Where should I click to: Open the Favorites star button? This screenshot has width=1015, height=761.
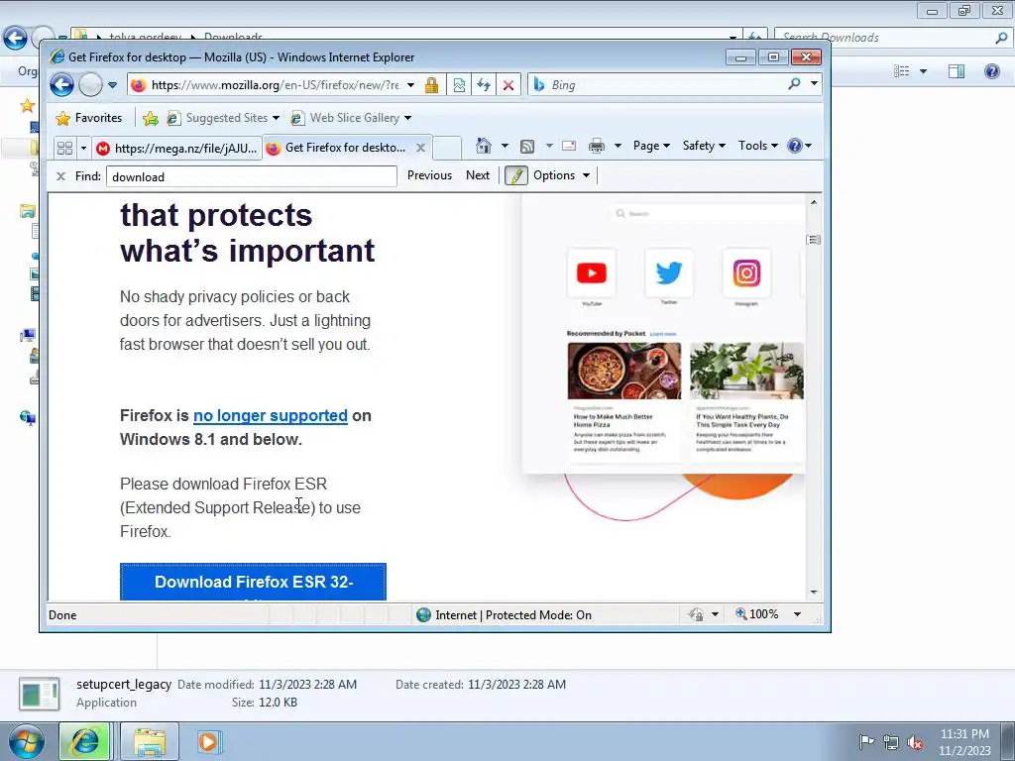tap(89, 118)
